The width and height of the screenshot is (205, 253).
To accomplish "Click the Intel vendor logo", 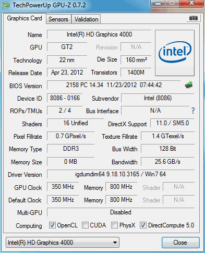I will point(175,53).
